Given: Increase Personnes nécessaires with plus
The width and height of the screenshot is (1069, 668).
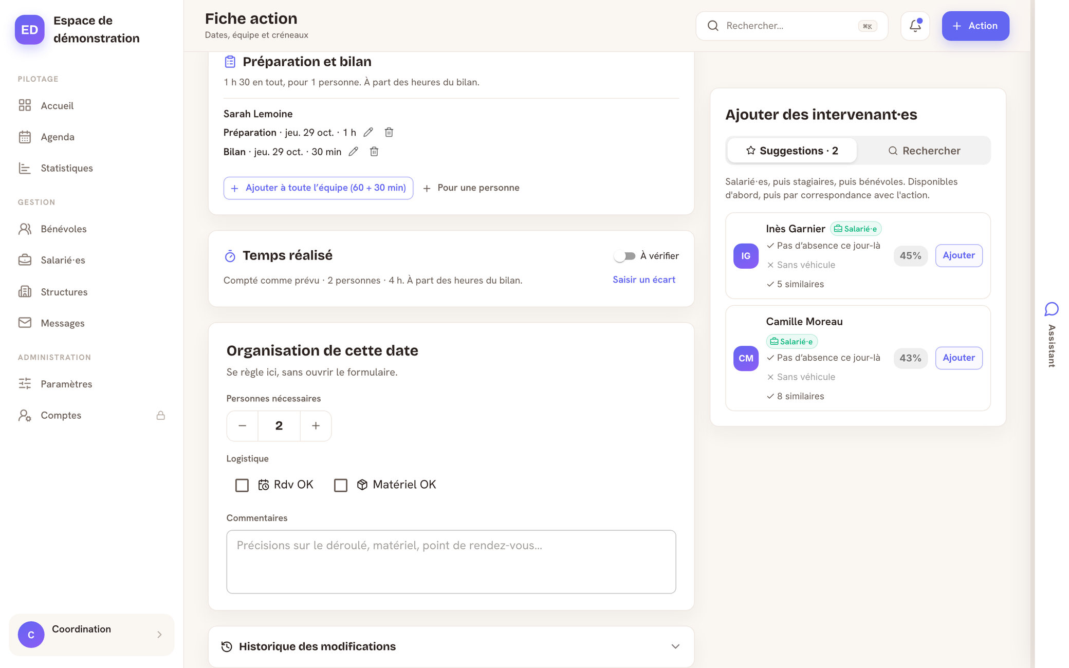Looking at the screenshot, I should [316, 425].
